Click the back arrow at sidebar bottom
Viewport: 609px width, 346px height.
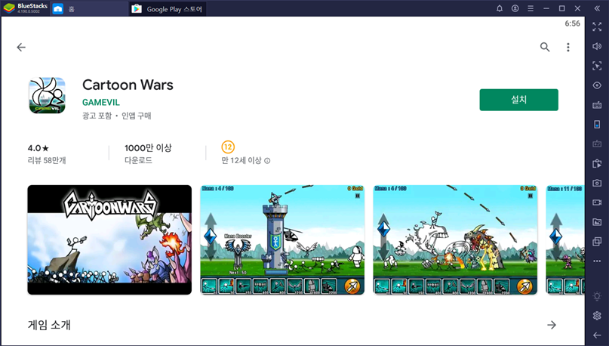pyautogui.click(x=597, y=335)
